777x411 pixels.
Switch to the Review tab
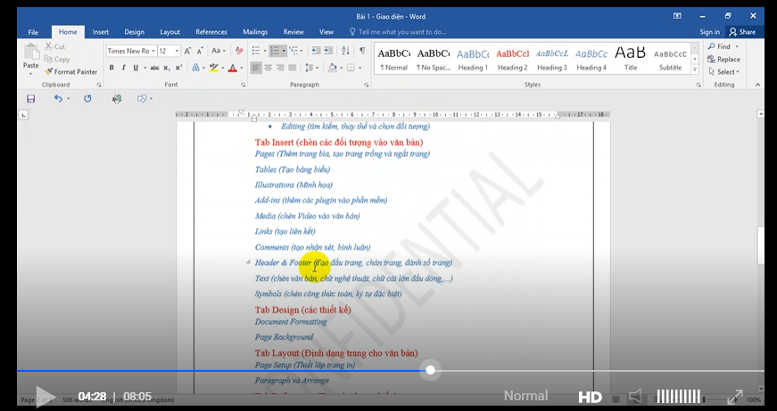tap(293, 32)
